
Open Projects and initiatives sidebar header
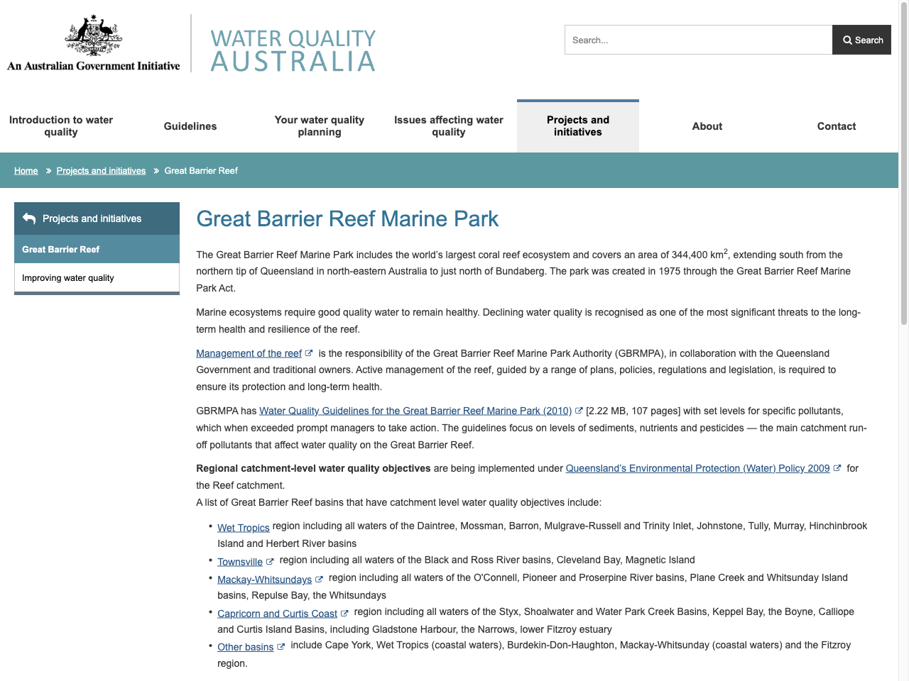click(x=97, y=218)
